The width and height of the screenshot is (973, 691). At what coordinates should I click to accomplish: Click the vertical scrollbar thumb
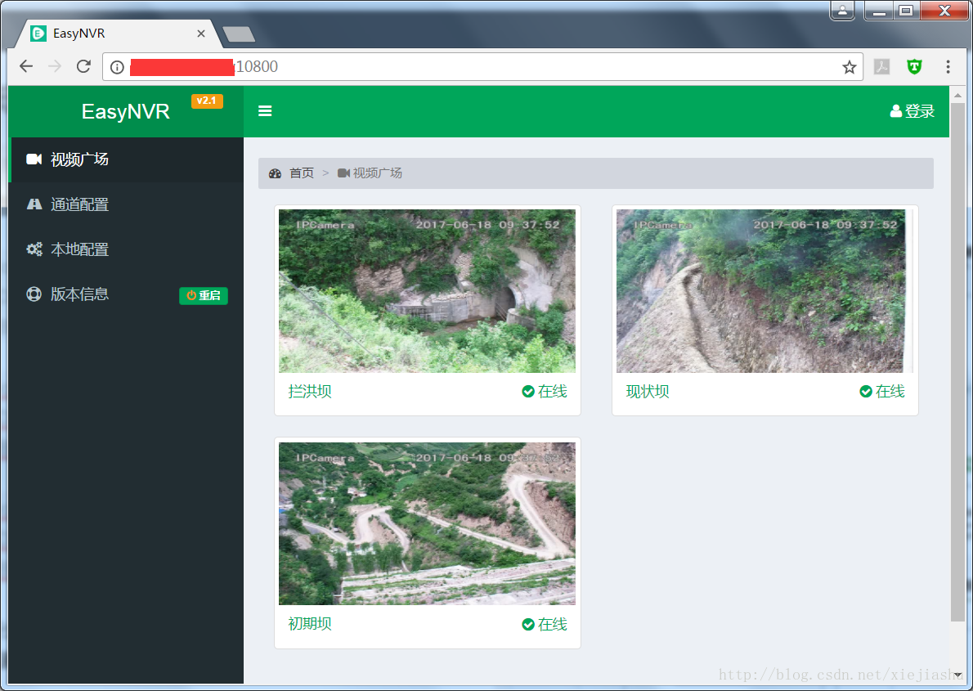[957, 361]
